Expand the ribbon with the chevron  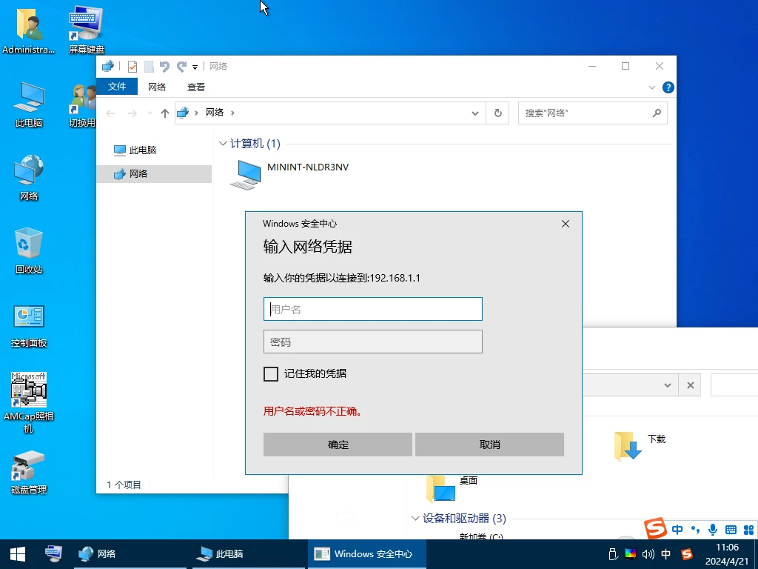tap(651, 87)
